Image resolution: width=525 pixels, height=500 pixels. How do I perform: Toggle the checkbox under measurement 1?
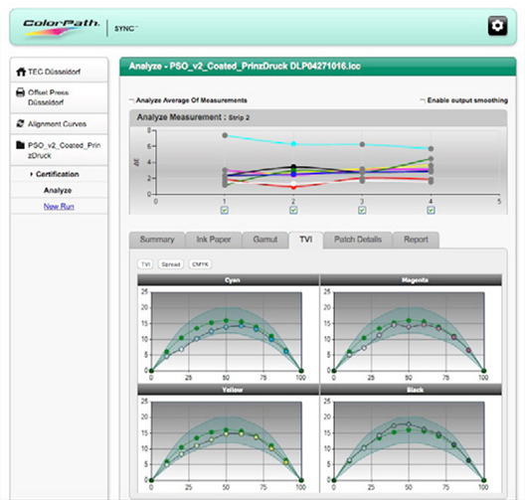coord(225,210)
